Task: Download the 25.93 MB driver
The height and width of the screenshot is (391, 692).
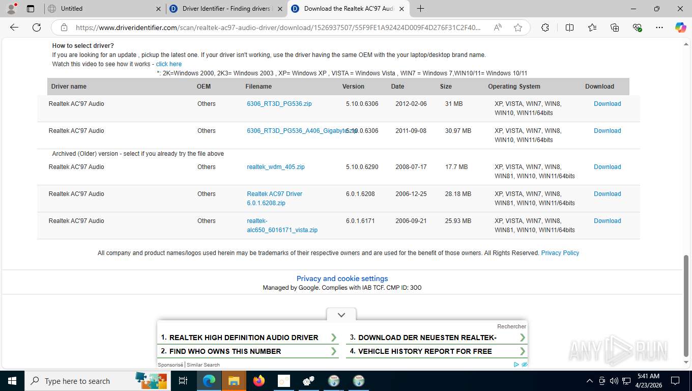Action: 608,221
